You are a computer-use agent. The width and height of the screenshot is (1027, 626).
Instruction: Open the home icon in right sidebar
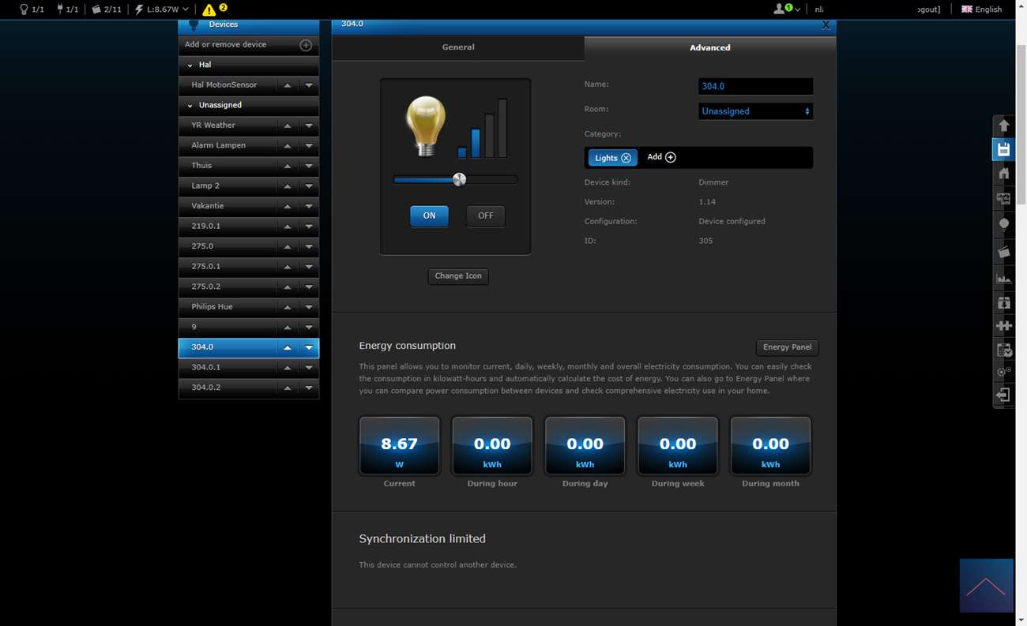coord(1003,174)
